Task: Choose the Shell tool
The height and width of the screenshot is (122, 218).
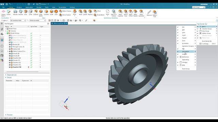Action: tap(56, 13)
